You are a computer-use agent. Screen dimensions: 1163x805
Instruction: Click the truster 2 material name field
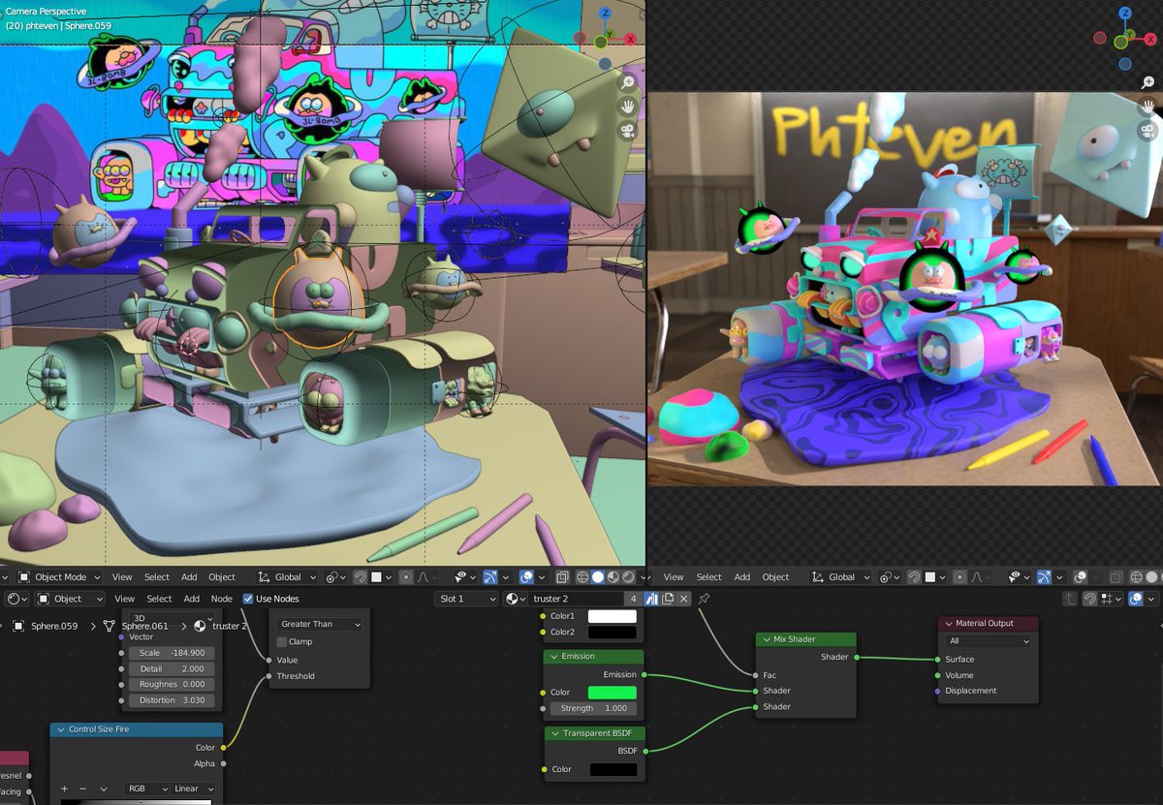point(576,599)
